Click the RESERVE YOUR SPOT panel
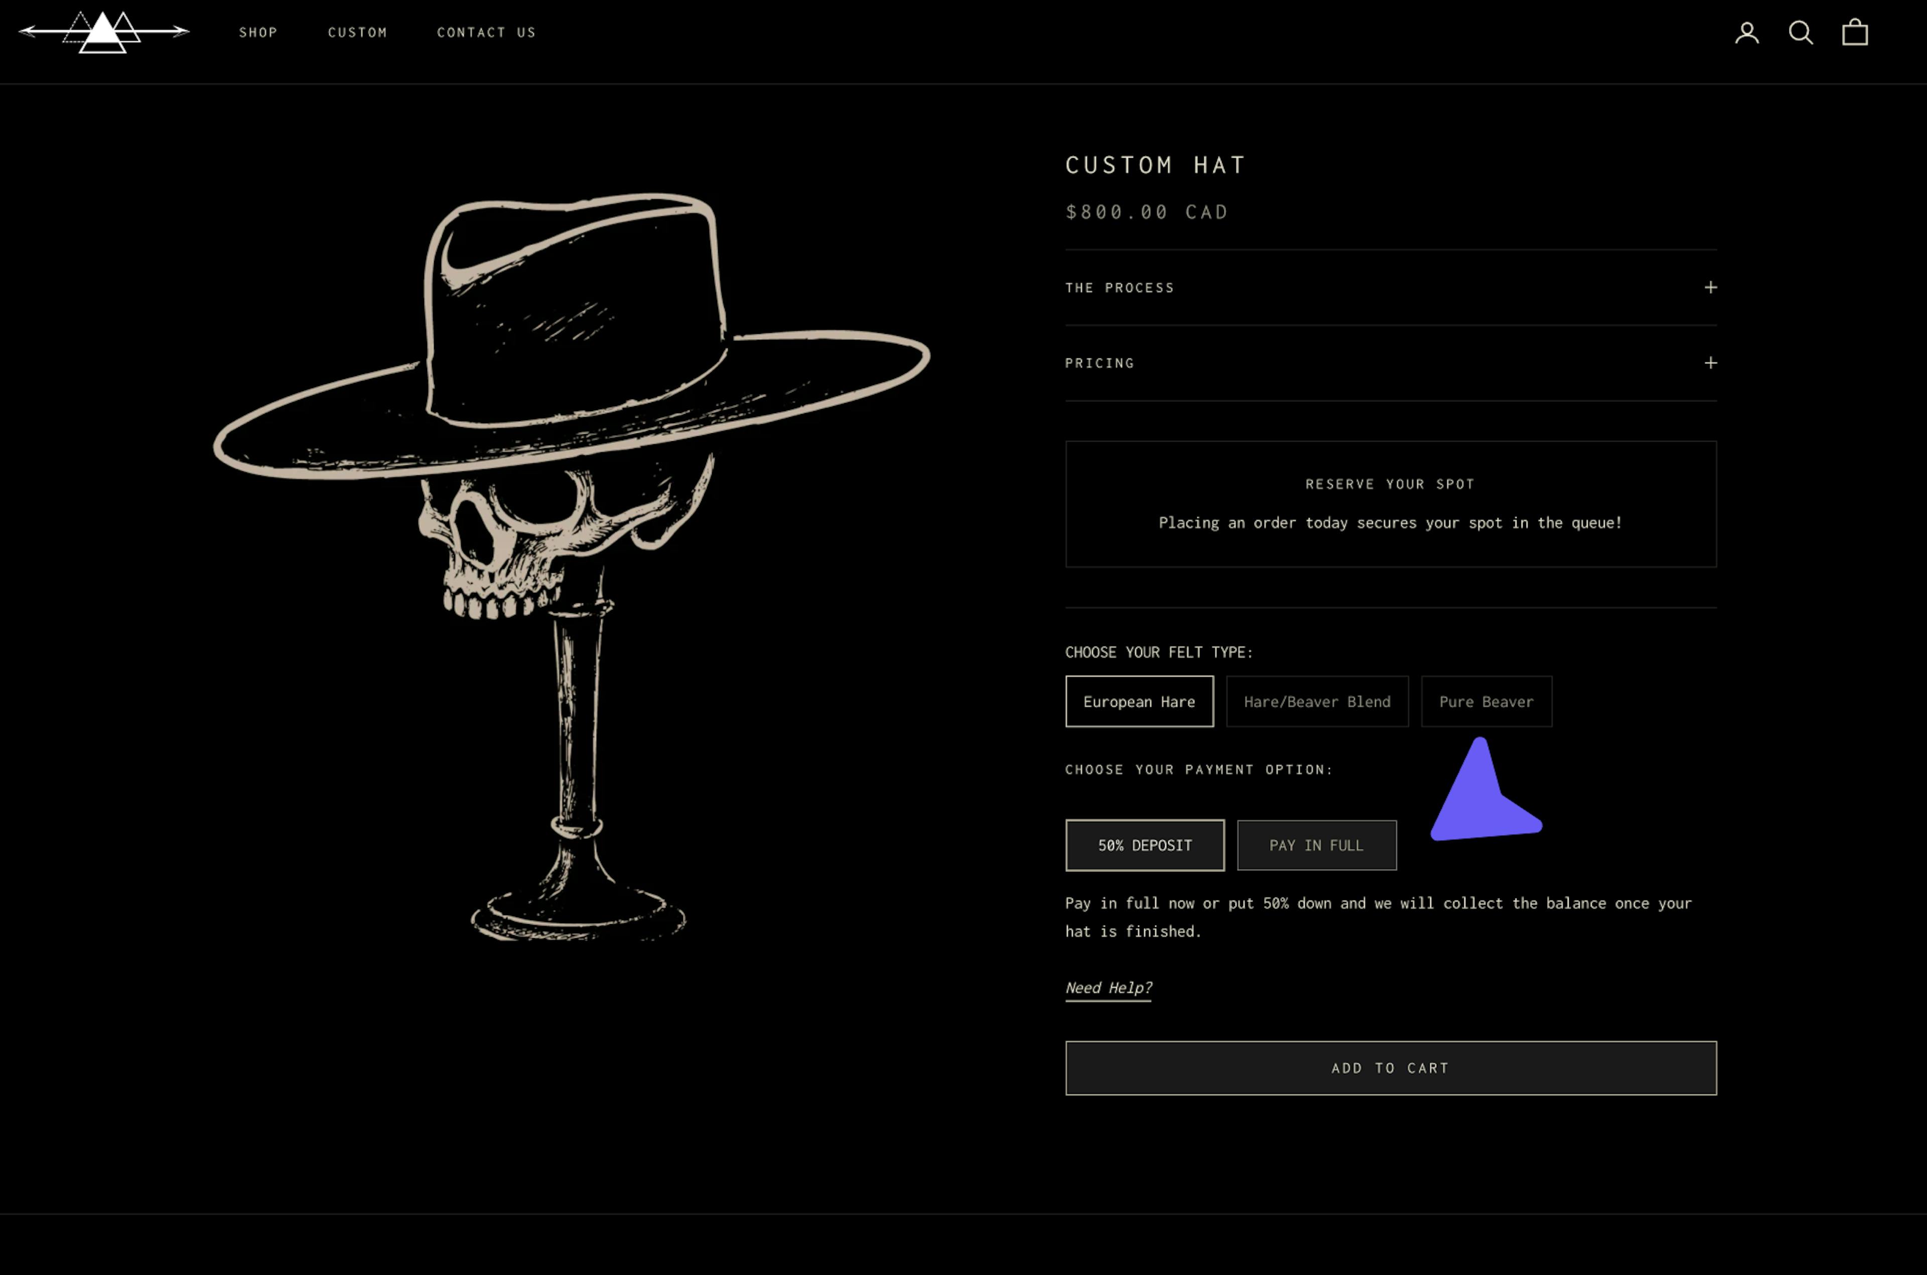This screenshot has height=1275, width=1927. [x=1390, y=504]
